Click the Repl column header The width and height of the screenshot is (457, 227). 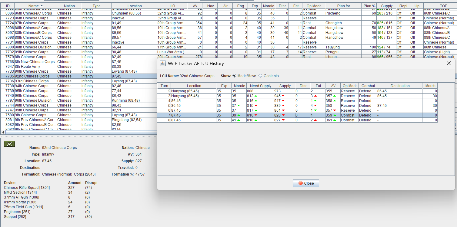pos(403,6)
